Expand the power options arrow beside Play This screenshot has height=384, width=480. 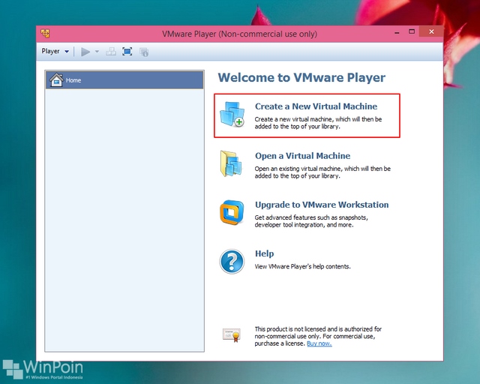tap(97, 52)
